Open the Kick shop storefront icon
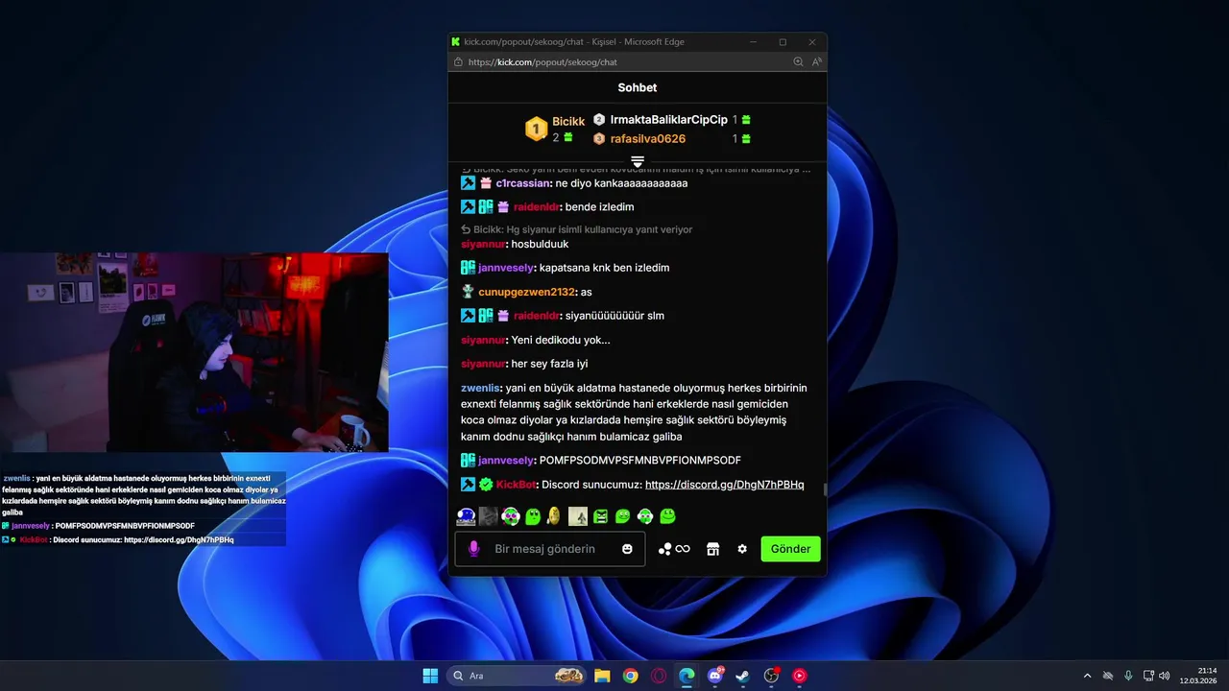 pos(712,549)
